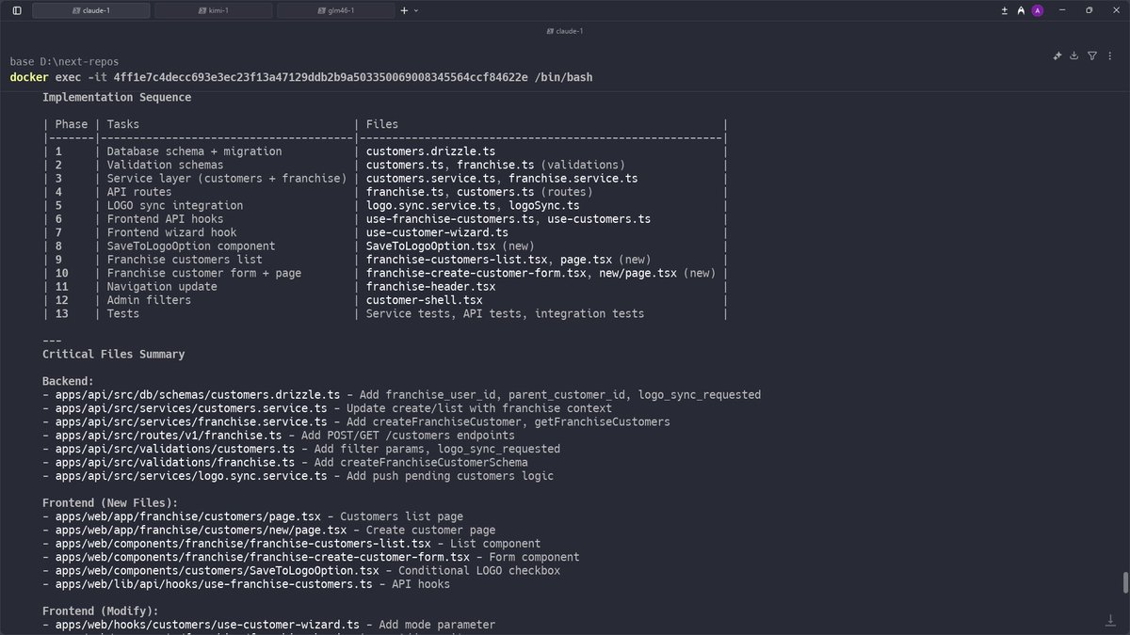Screen dimensions: 1130x635
Task: Click the apps/web franchise-customers-list.tsx path line
Action: 292,544
